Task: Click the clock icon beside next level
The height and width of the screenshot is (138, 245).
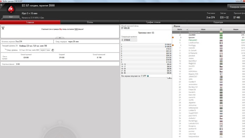Action: pos(53,50)
